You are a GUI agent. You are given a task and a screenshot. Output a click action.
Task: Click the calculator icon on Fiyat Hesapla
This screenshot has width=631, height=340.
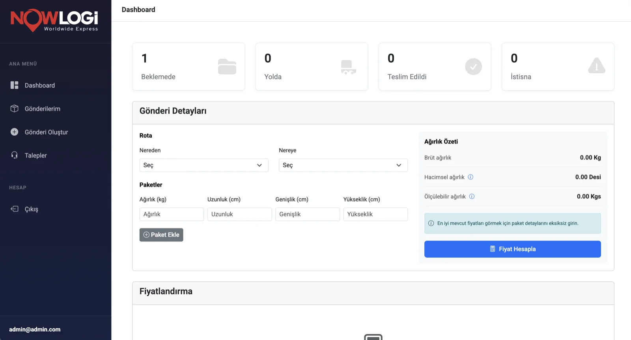click(x=493, y=249)
